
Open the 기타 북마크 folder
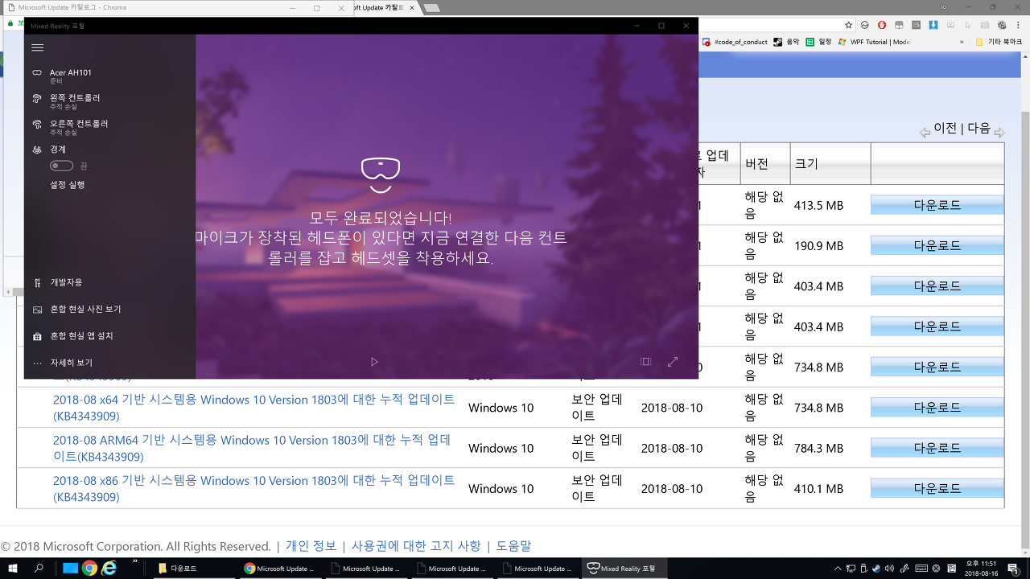pyautogui.click(x=999, y=42)
